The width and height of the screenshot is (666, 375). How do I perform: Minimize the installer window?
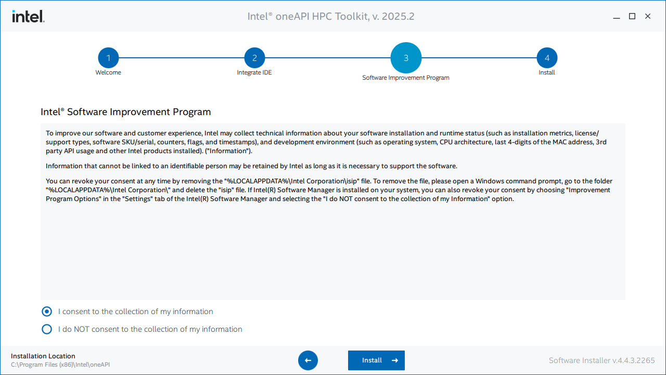pyautogui.click(x=617, y=17)
